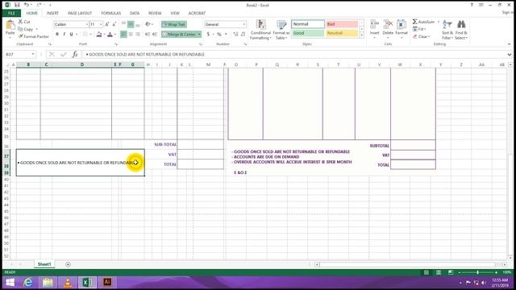Image resolution: width=516 pixels, height=290 pixels.
Task: Toggle Align Left horizontal alignment
Action: [123, 34]
